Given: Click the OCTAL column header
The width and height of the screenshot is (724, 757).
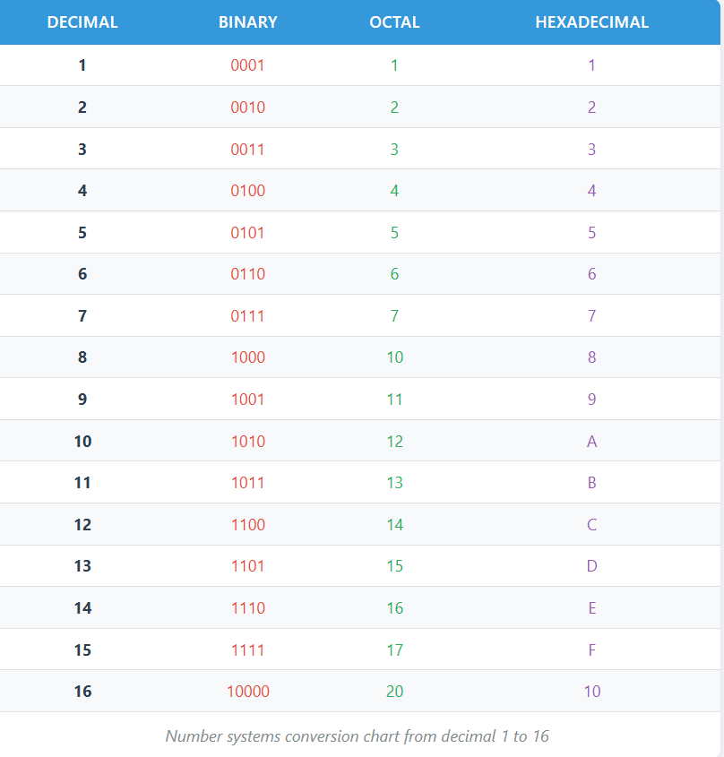Looking at the screenshot, I should coord(394,22).
